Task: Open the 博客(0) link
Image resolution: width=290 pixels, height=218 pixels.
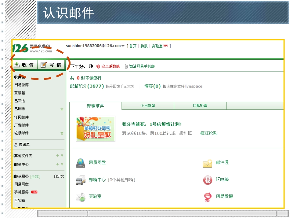Action: [x=152, y=86]
